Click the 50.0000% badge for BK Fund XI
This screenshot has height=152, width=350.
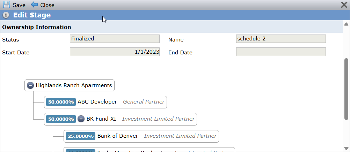[x=61, y=119]
